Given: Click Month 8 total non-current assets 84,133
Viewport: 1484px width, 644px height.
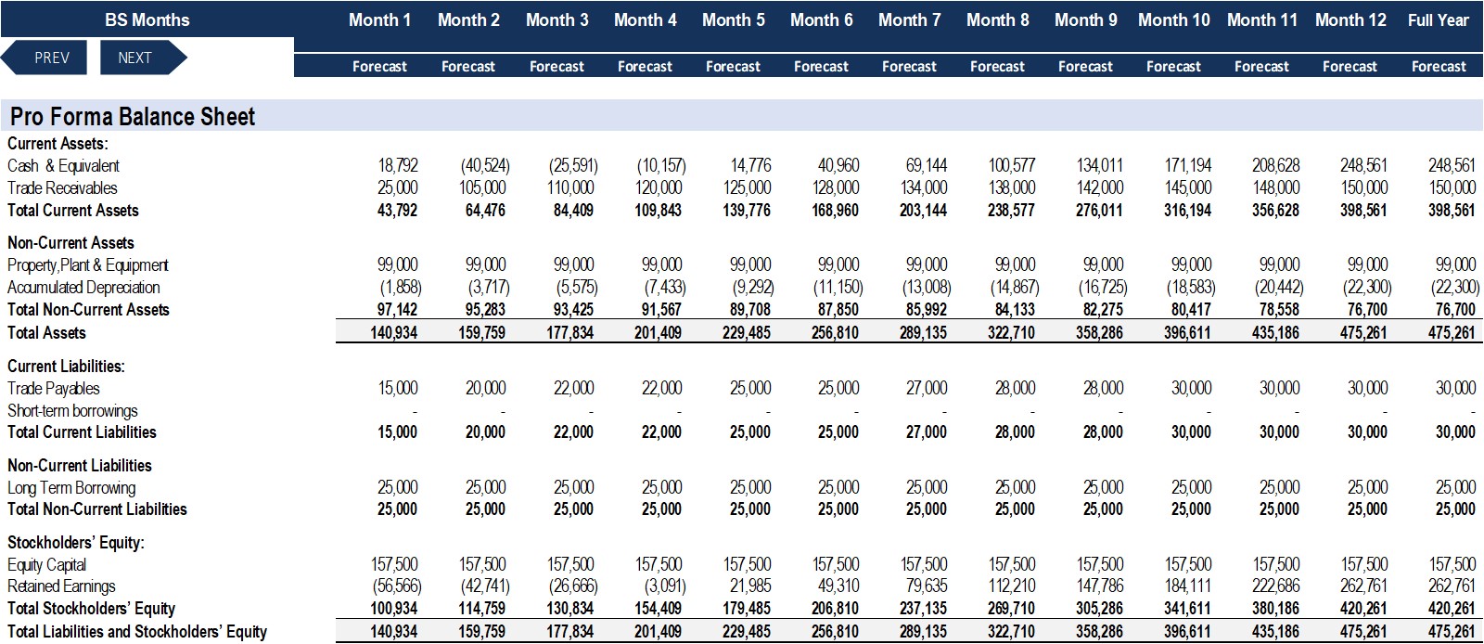Looking at the screenshot, I should click(x=1015, y=310).
